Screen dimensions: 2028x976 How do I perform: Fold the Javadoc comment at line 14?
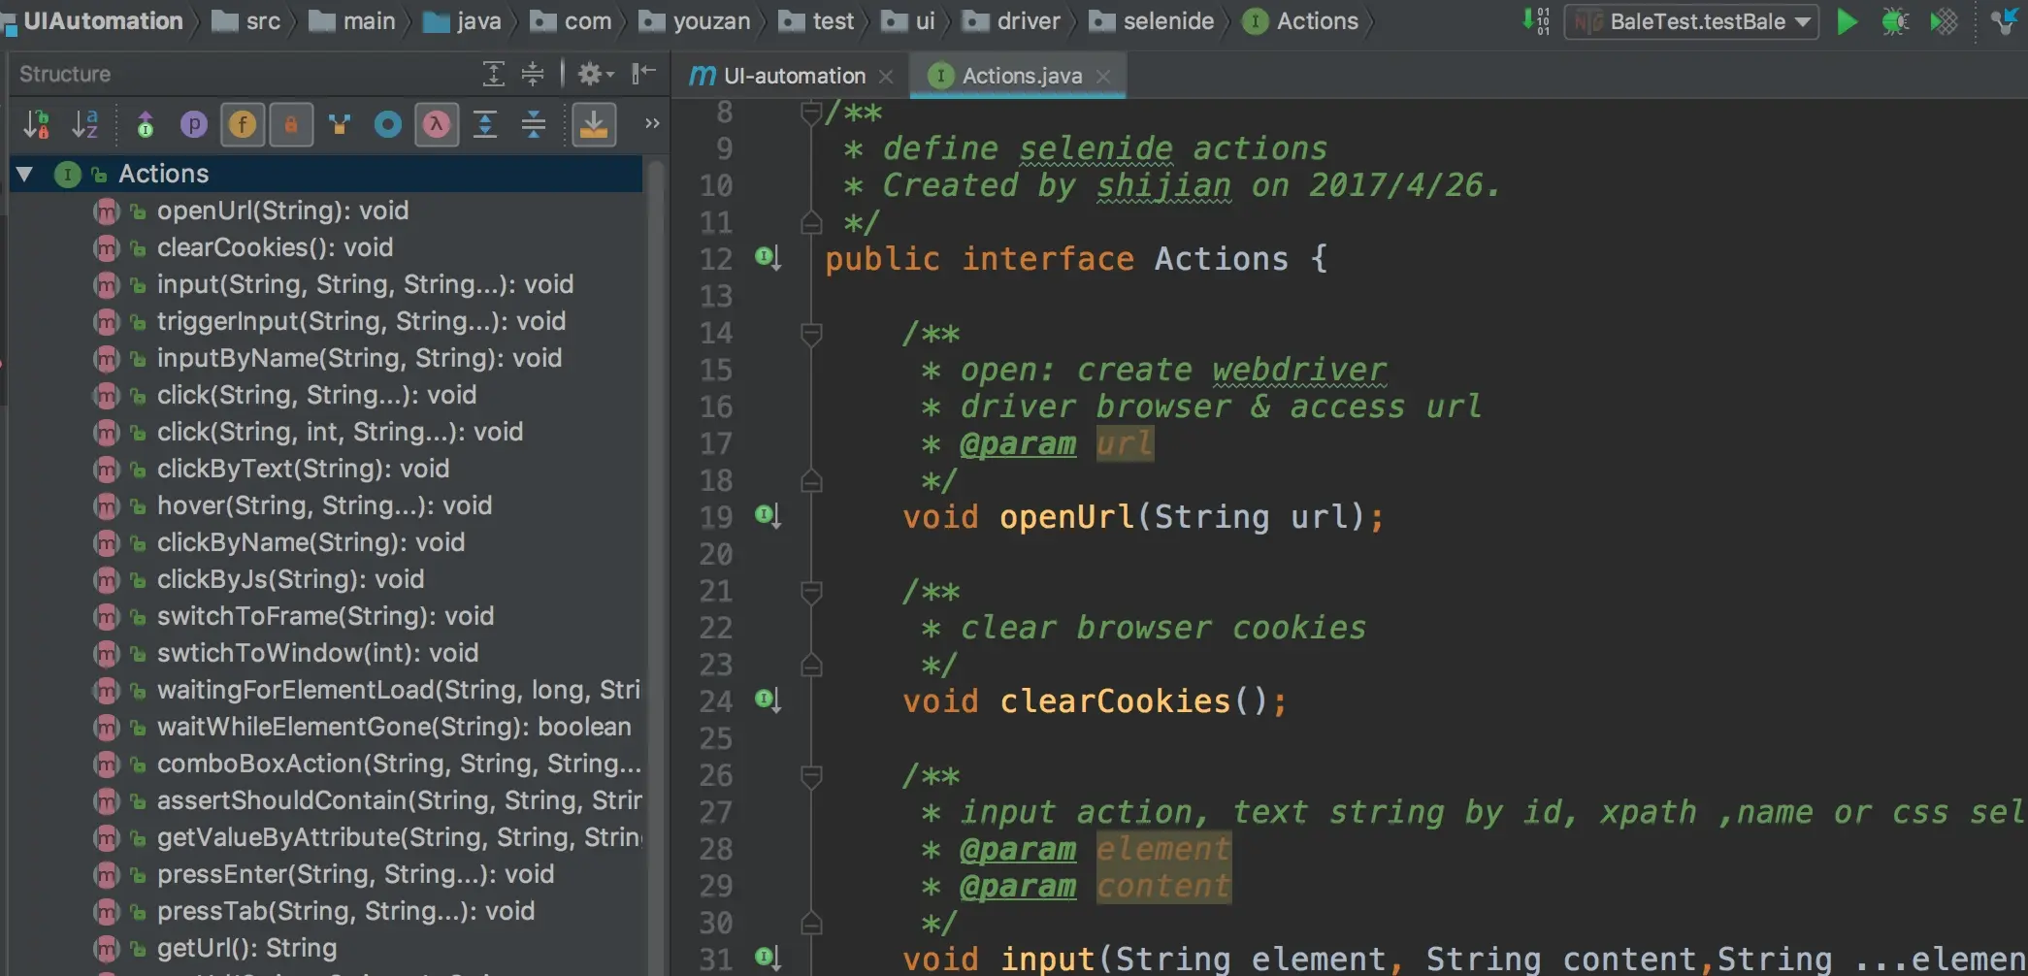click(x=811, y=334)
